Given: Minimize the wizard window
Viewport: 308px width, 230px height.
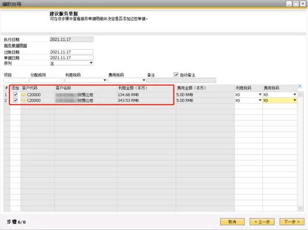Looking at the screenshot, I should point(289,3).
